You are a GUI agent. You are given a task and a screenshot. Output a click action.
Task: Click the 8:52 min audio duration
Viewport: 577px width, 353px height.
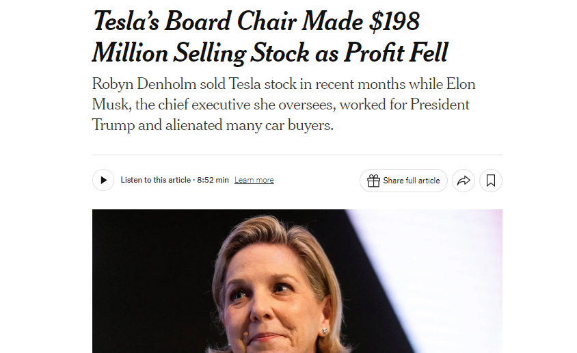click(x=213, y=181)
